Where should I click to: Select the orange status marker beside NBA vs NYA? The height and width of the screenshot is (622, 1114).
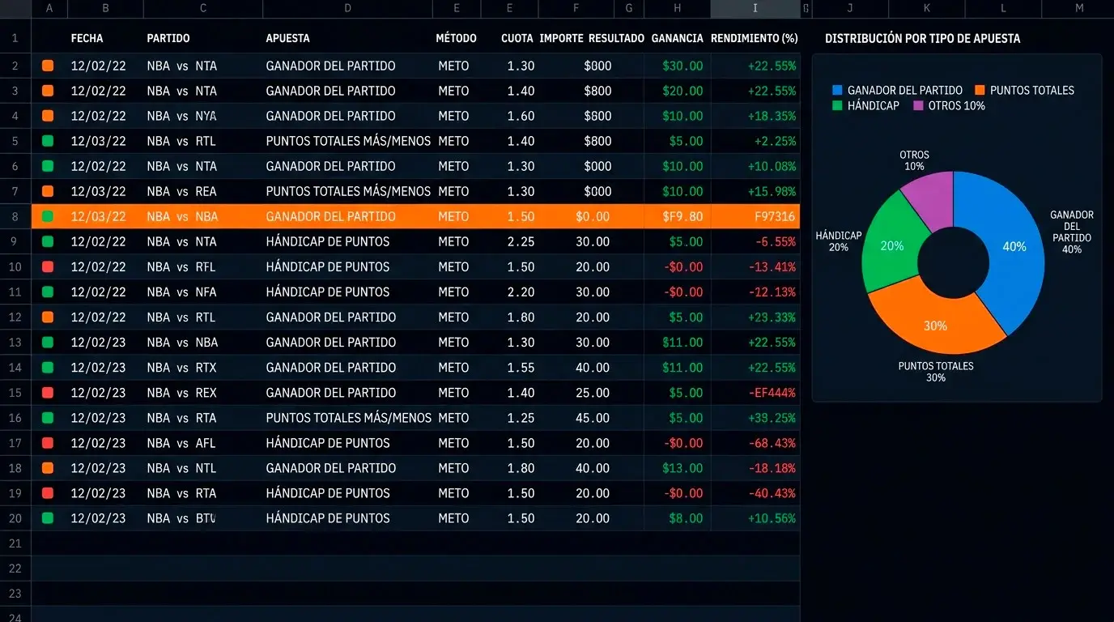pyautogui.click(x=48, y=116)
